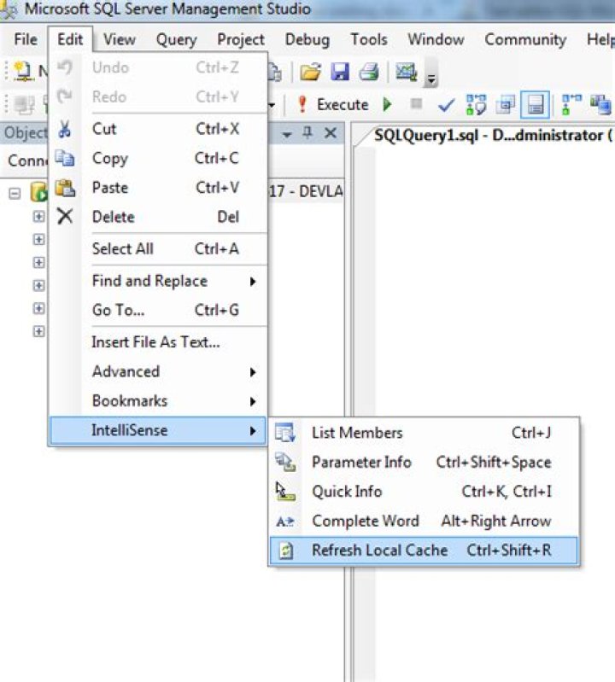Switch to the SQLQuery1.sql tab
The image size is (615, 682).
click(492, 135)
